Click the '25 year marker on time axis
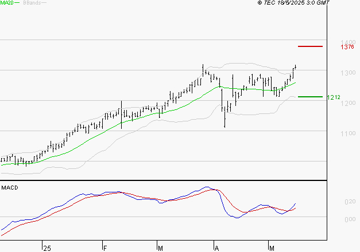This screenshot has height=252, width=360. pyautogui.click(x=47, y=249)
